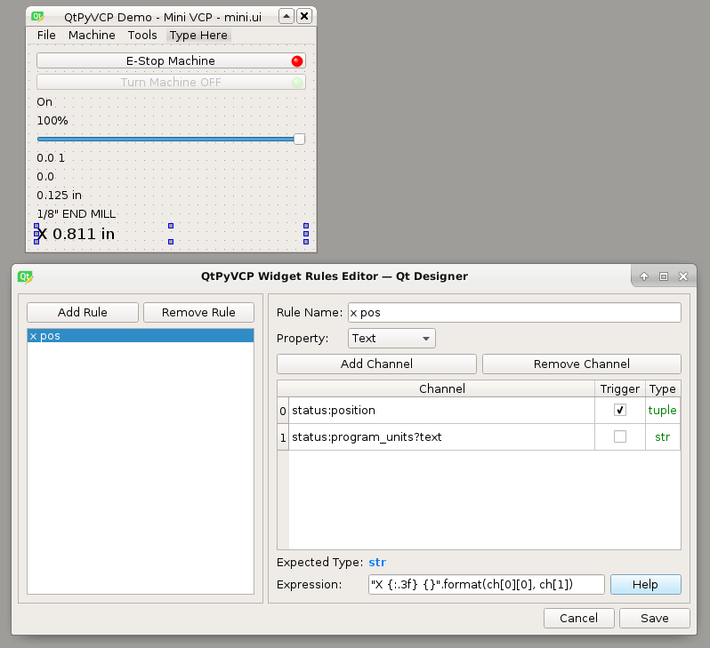
Task: Open the Machine menu in Mini VCP
Action: (x=92, y=36)
